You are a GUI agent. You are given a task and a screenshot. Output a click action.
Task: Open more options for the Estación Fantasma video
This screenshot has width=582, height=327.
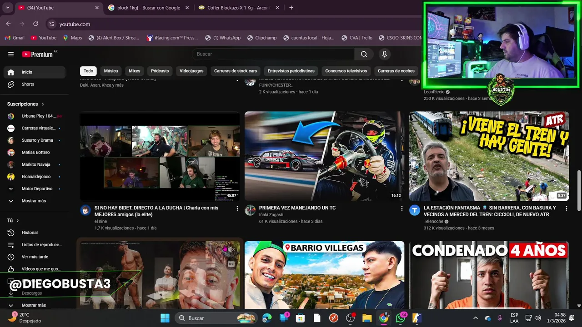[566, 208]
